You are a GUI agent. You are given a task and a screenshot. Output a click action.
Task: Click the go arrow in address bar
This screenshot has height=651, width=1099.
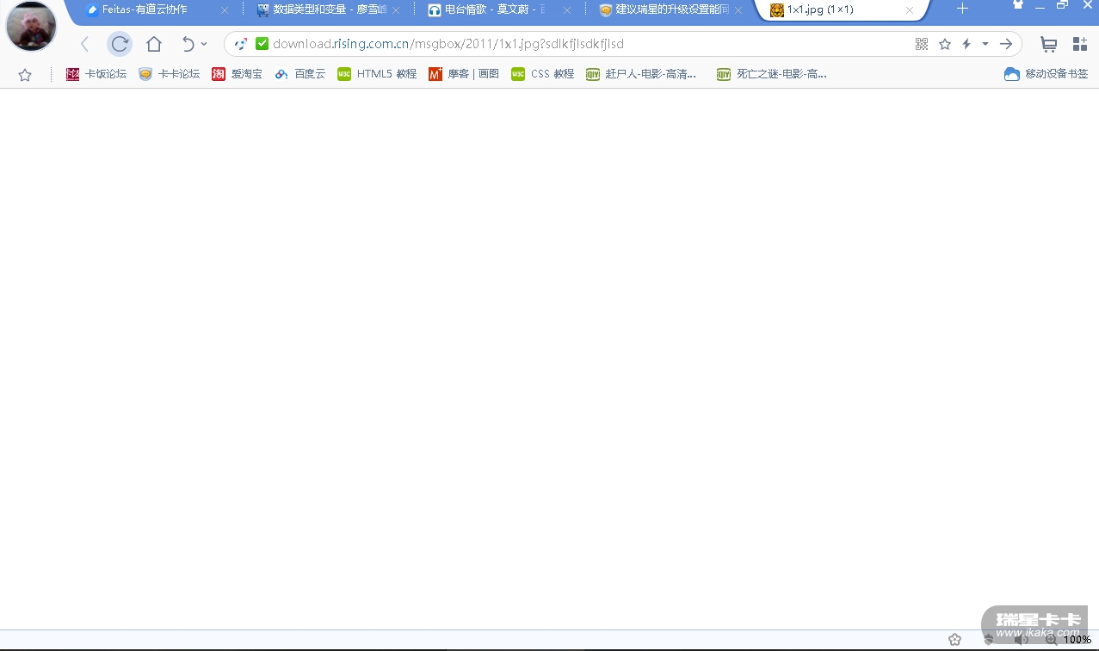(x=1005, y=44)
